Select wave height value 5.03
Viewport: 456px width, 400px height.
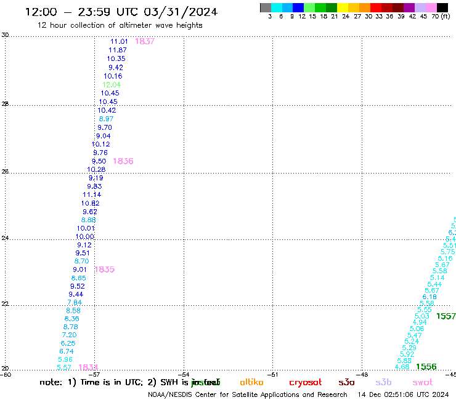[x=422, y=316]
